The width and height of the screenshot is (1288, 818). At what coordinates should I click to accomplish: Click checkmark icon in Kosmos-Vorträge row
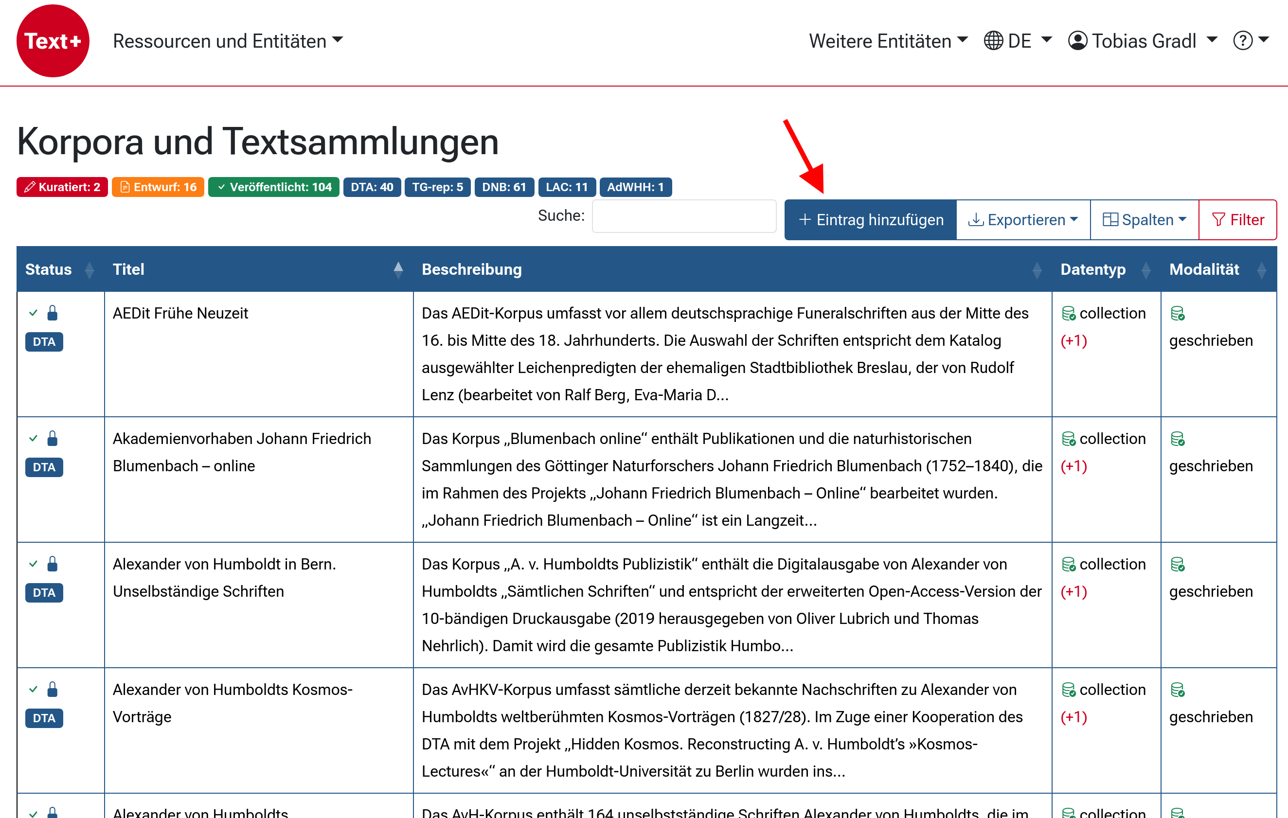point(33,690)
